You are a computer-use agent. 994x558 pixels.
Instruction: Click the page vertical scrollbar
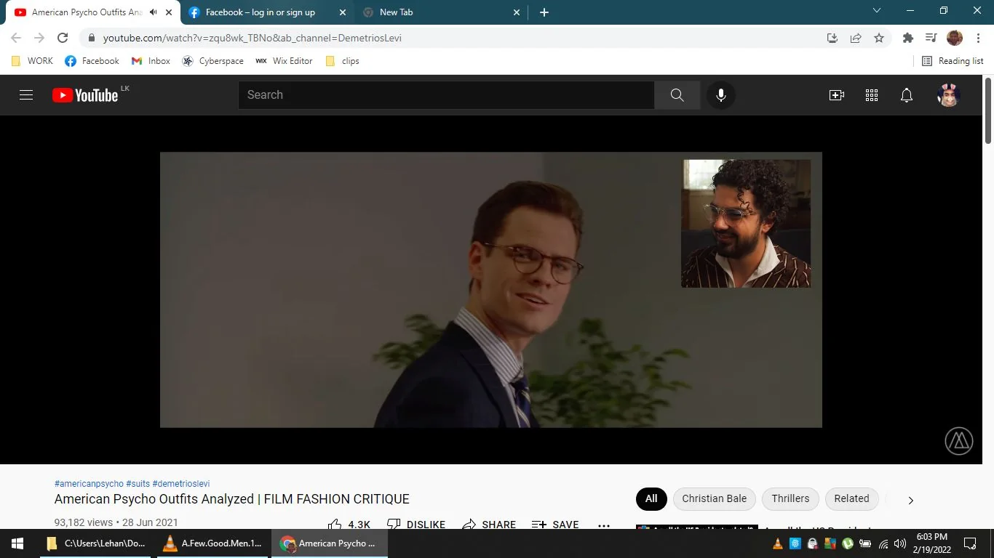pyautogui.click(x=988, y=109)
